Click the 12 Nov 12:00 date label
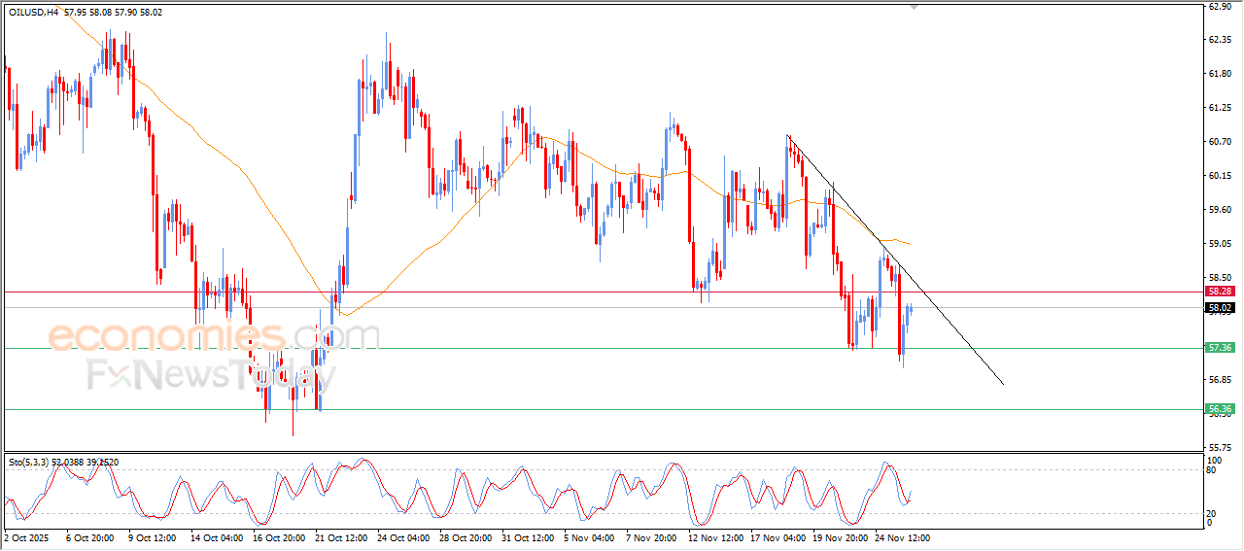The image size is (1244, 551). (x=717, y=536)
